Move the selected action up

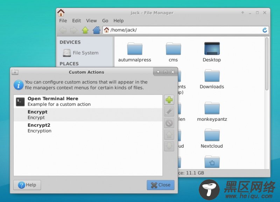click(169, 135)
